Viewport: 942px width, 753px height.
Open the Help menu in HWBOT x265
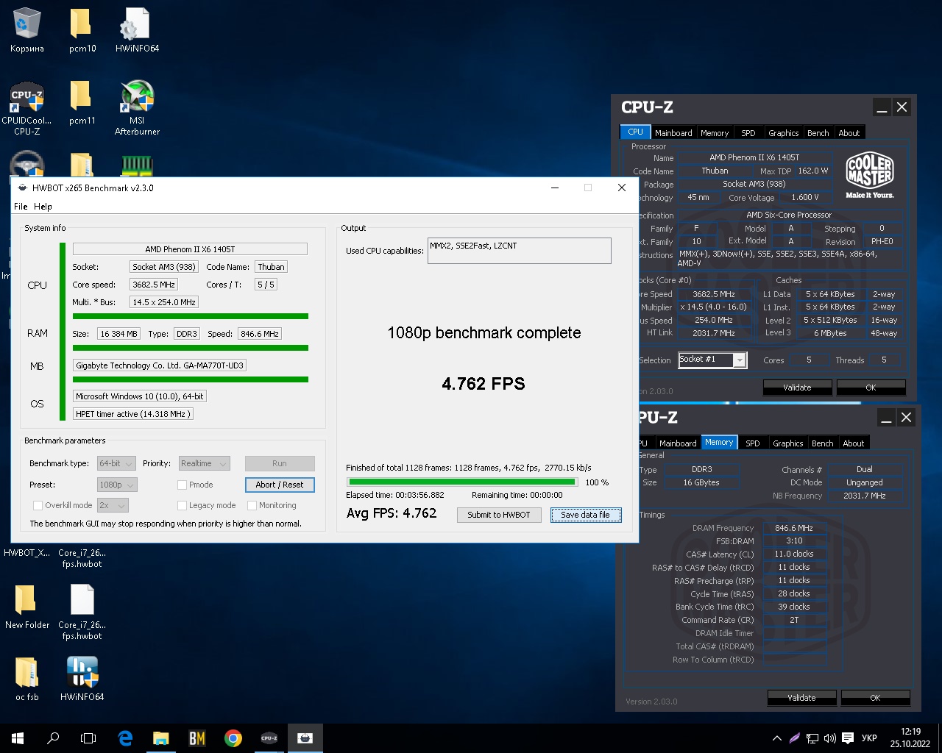pyautogui.click(x=43, y=207)
